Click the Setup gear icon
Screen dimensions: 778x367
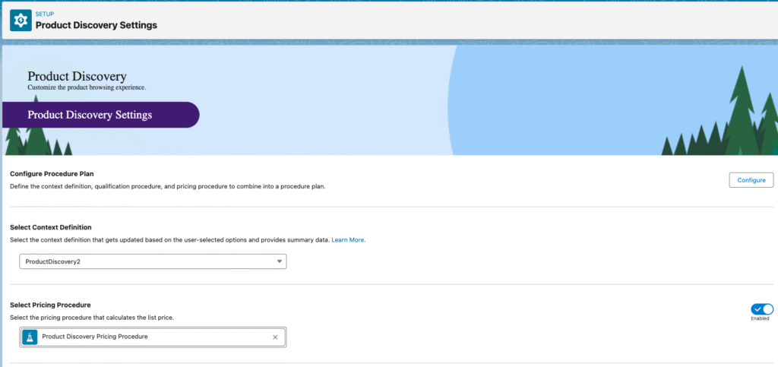coord(21,21)
